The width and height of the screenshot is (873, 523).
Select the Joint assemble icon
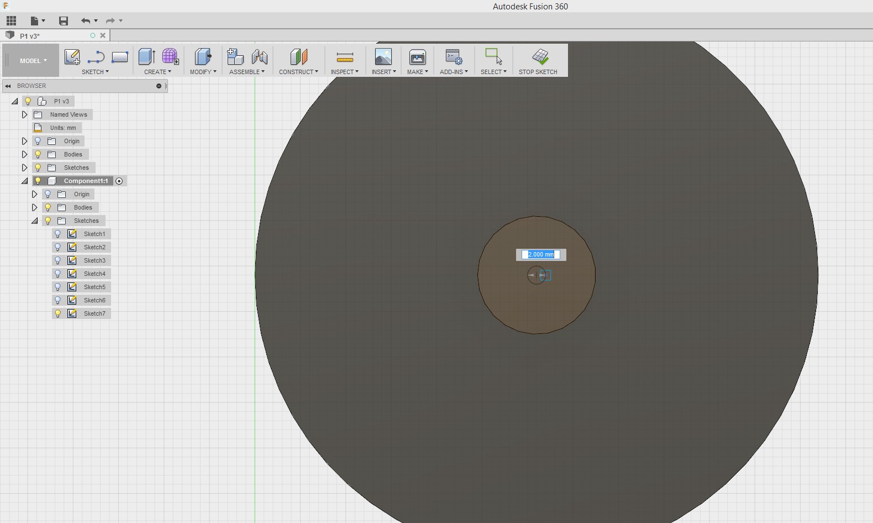pos(260,56)
